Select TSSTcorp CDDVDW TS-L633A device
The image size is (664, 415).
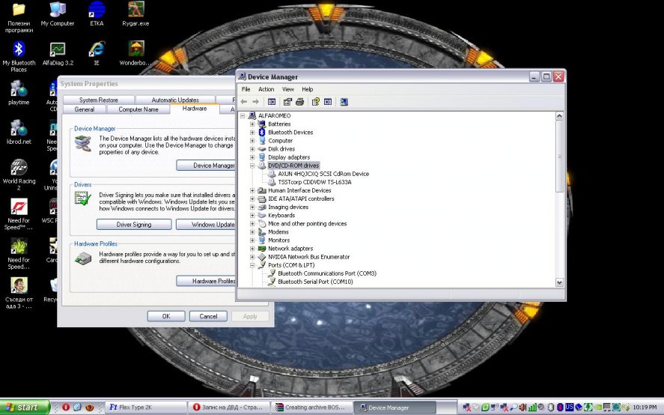pos(314,182)
